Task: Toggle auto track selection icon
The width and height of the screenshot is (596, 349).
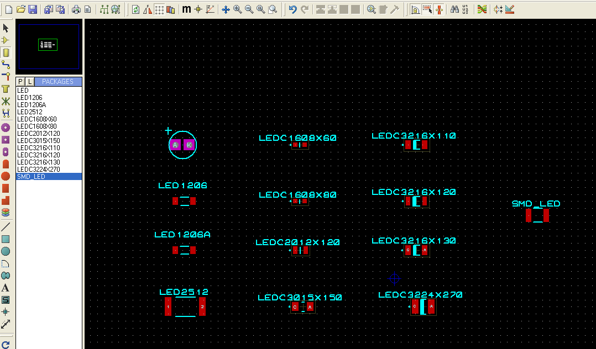Action: (427, 9)
